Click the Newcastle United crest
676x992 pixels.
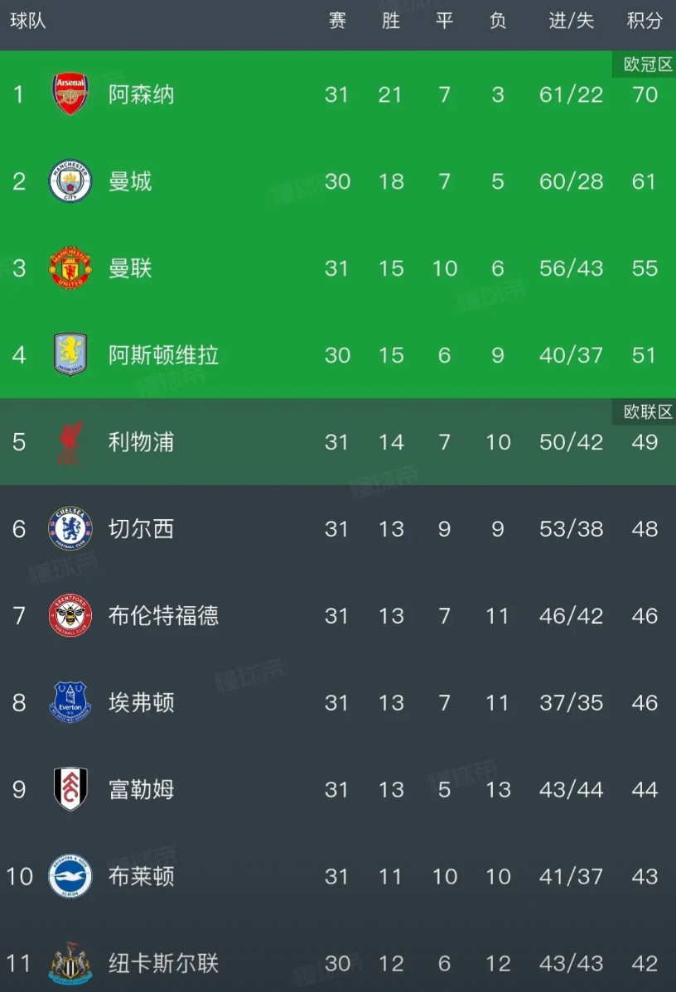click(x=70, y=963)
